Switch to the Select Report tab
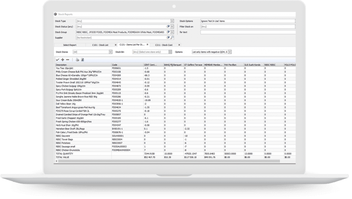Screen dimensions: 352x199 pos(70,45)
